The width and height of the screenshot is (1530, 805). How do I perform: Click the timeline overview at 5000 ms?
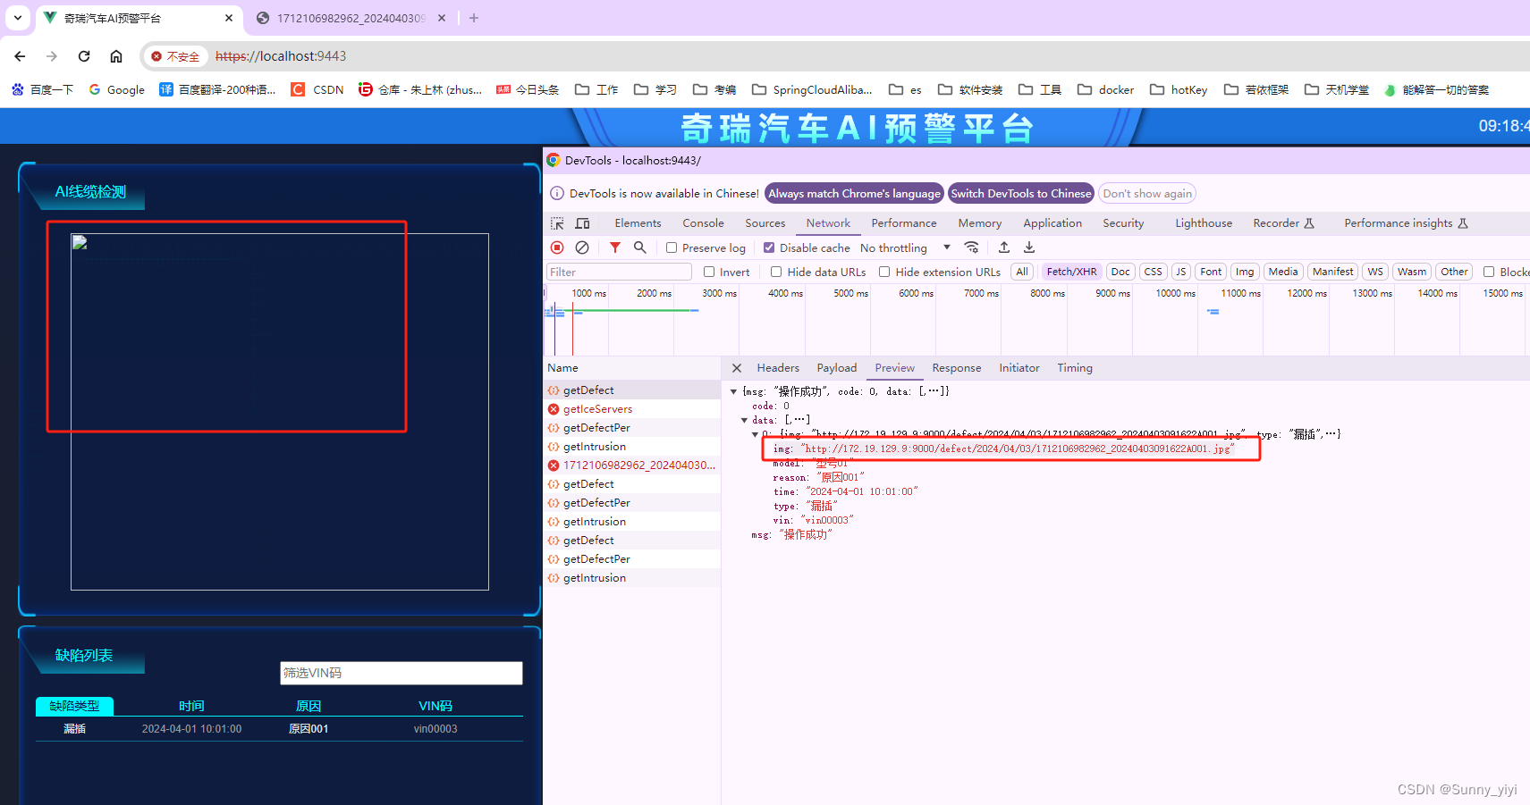click(x=850, y=293)
